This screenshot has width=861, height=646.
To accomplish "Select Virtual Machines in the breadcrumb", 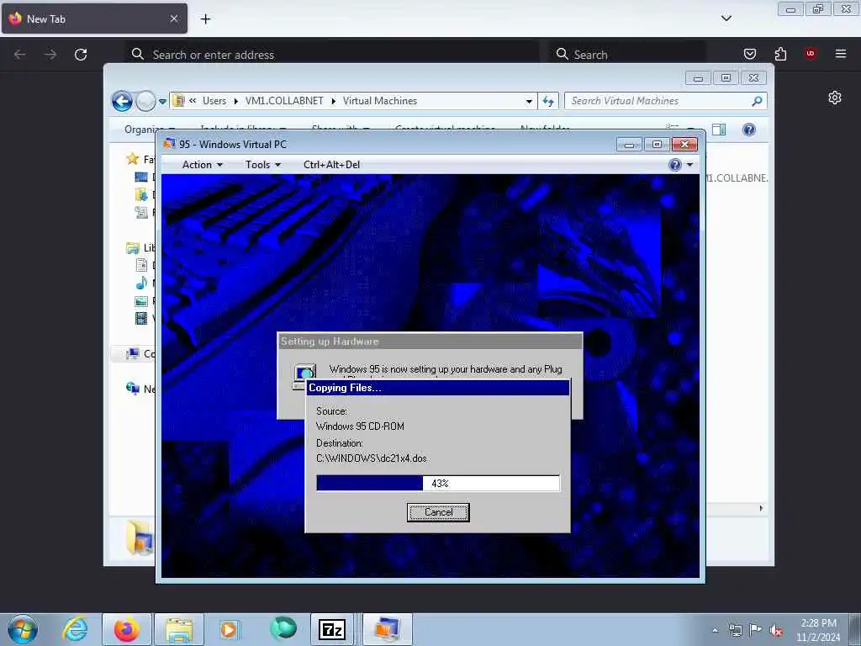I will [380, 101].
